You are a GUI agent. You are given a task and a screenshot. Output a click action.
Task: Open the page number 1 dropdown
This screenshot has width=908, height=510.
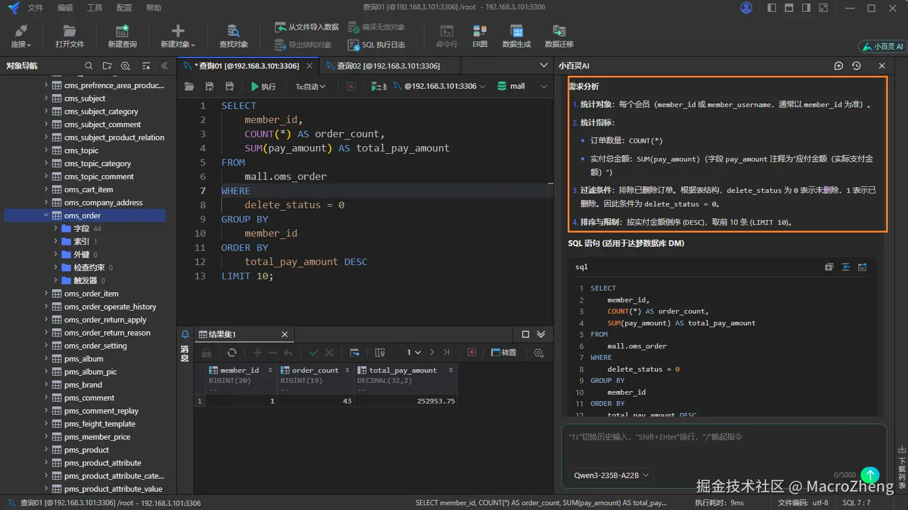[x=413, y=353]
